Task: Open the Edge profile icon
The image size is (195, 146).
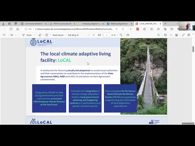Action: click(x=3, y=24)
